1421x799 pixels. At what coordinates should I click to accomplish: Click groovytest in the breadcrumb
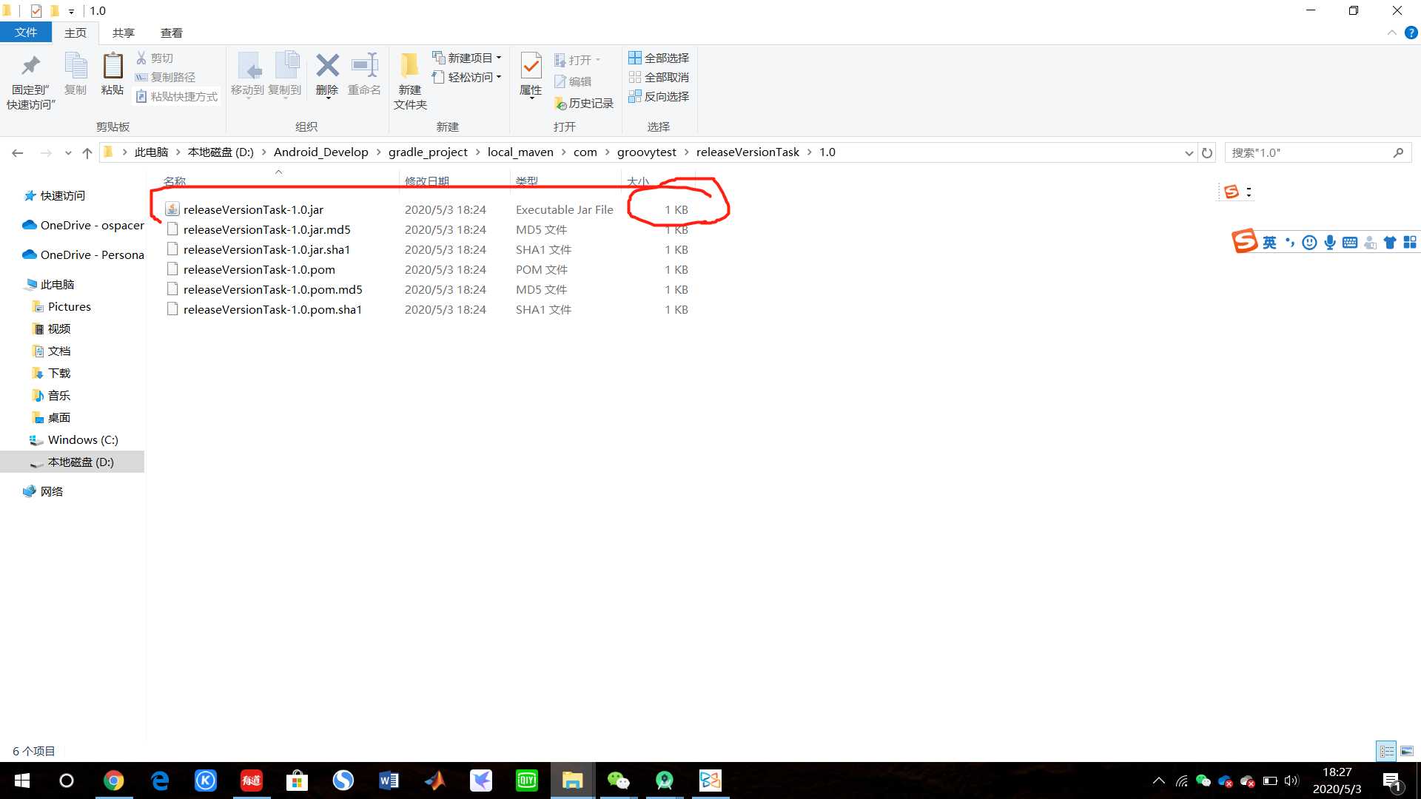[647, 152]
